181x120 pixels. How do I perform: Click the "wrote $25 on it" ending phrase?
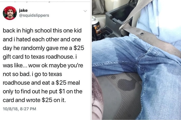[46, 100]
